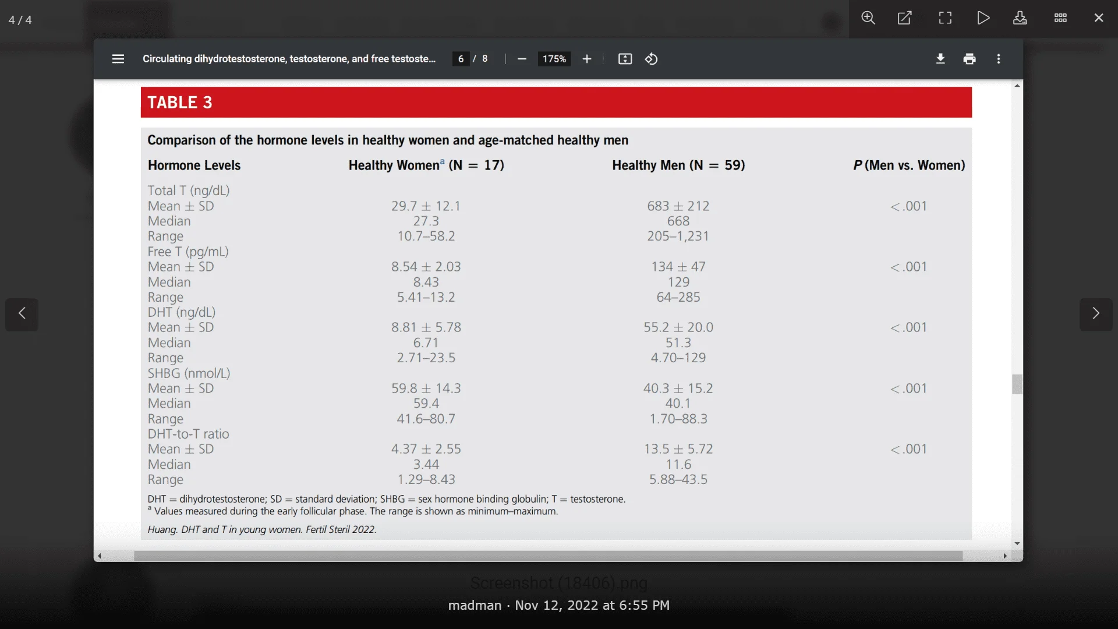Click value '8.54 ± 2.03'
The width and height of the screenshot is (1118, 629).
tap(426, 267)
